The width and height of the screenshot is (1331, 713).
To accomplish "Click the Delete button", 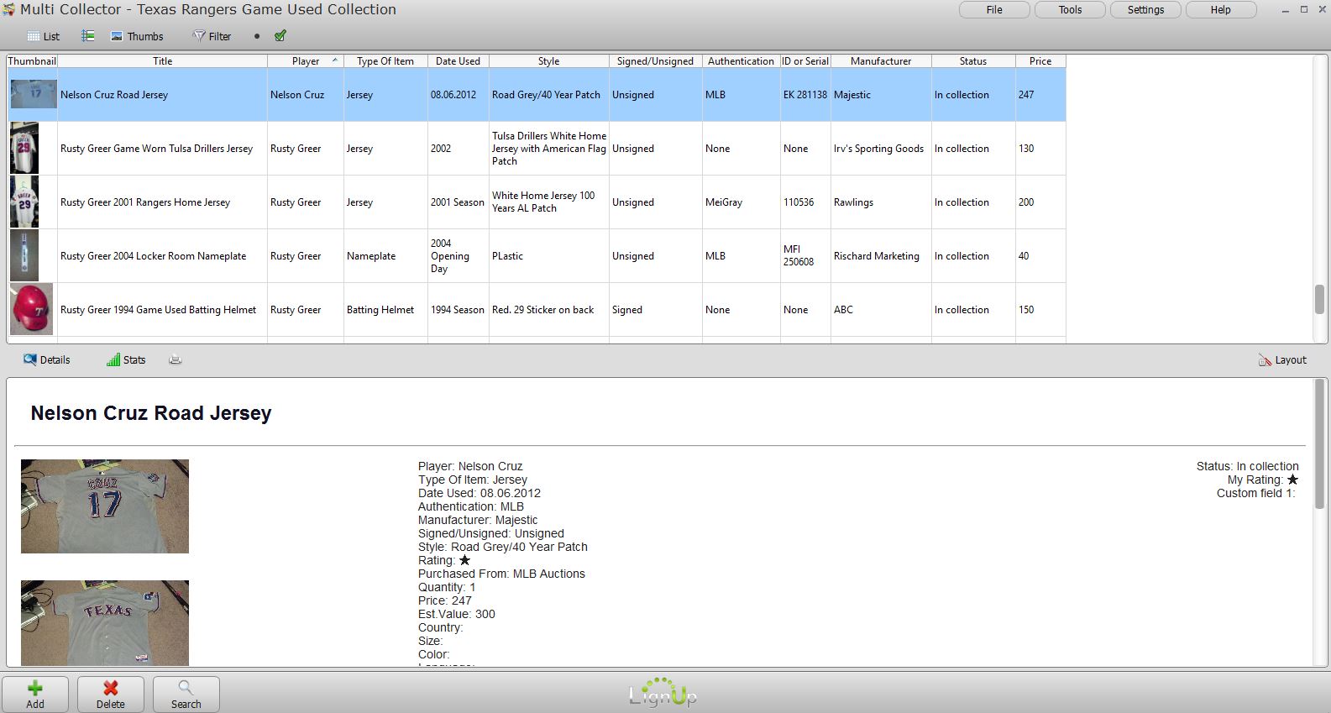I will click(x=111, y=695).
